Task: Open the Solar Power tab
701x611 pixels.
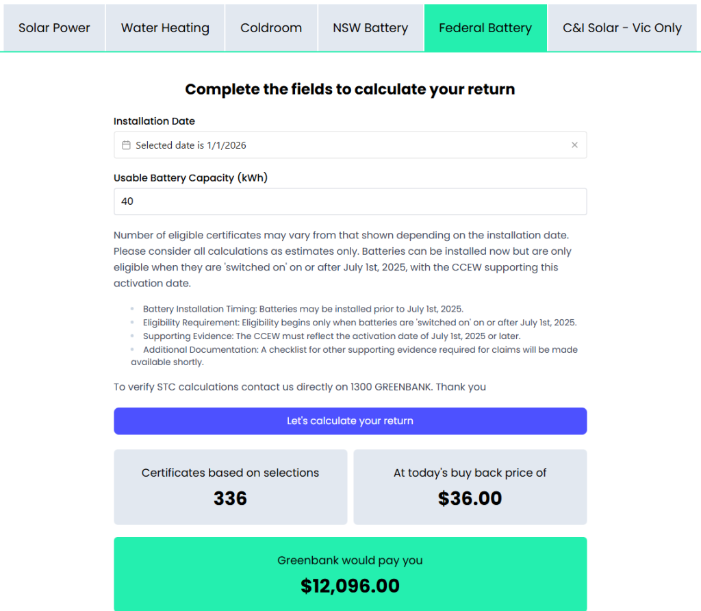Action: [54, 28]
